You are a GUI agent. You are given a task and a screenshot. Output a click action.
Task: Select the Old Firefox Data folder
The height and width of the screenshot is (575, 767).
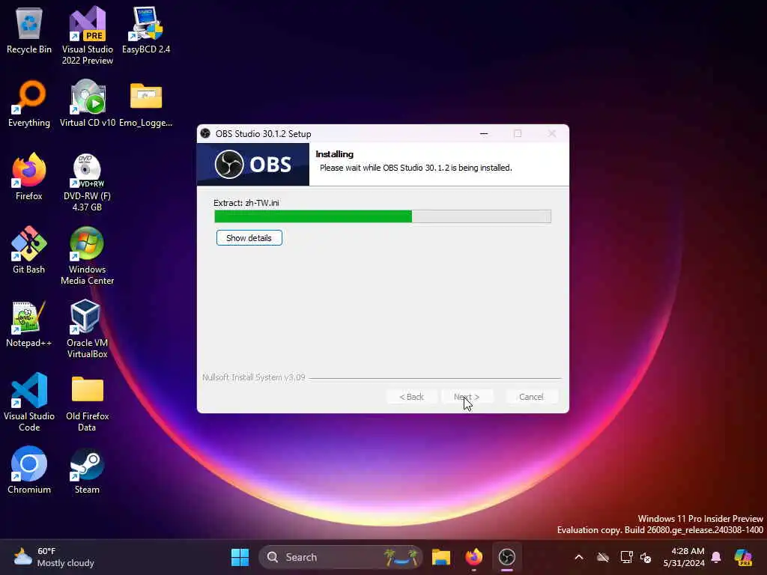[x=87, y=402]
